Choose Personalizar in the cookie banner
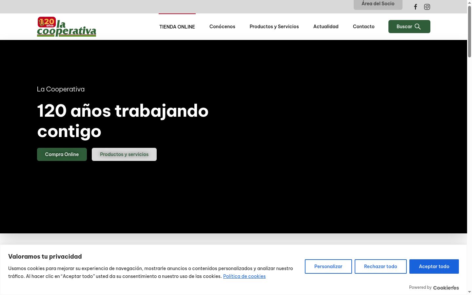Viewport: 472px width, 295px height. (328, 266)
